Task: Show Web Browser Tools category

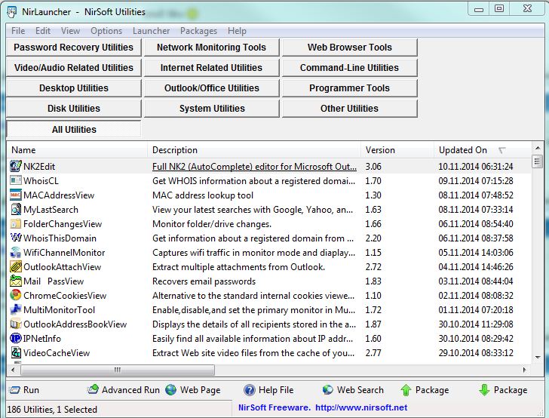Action: [349, 48]
